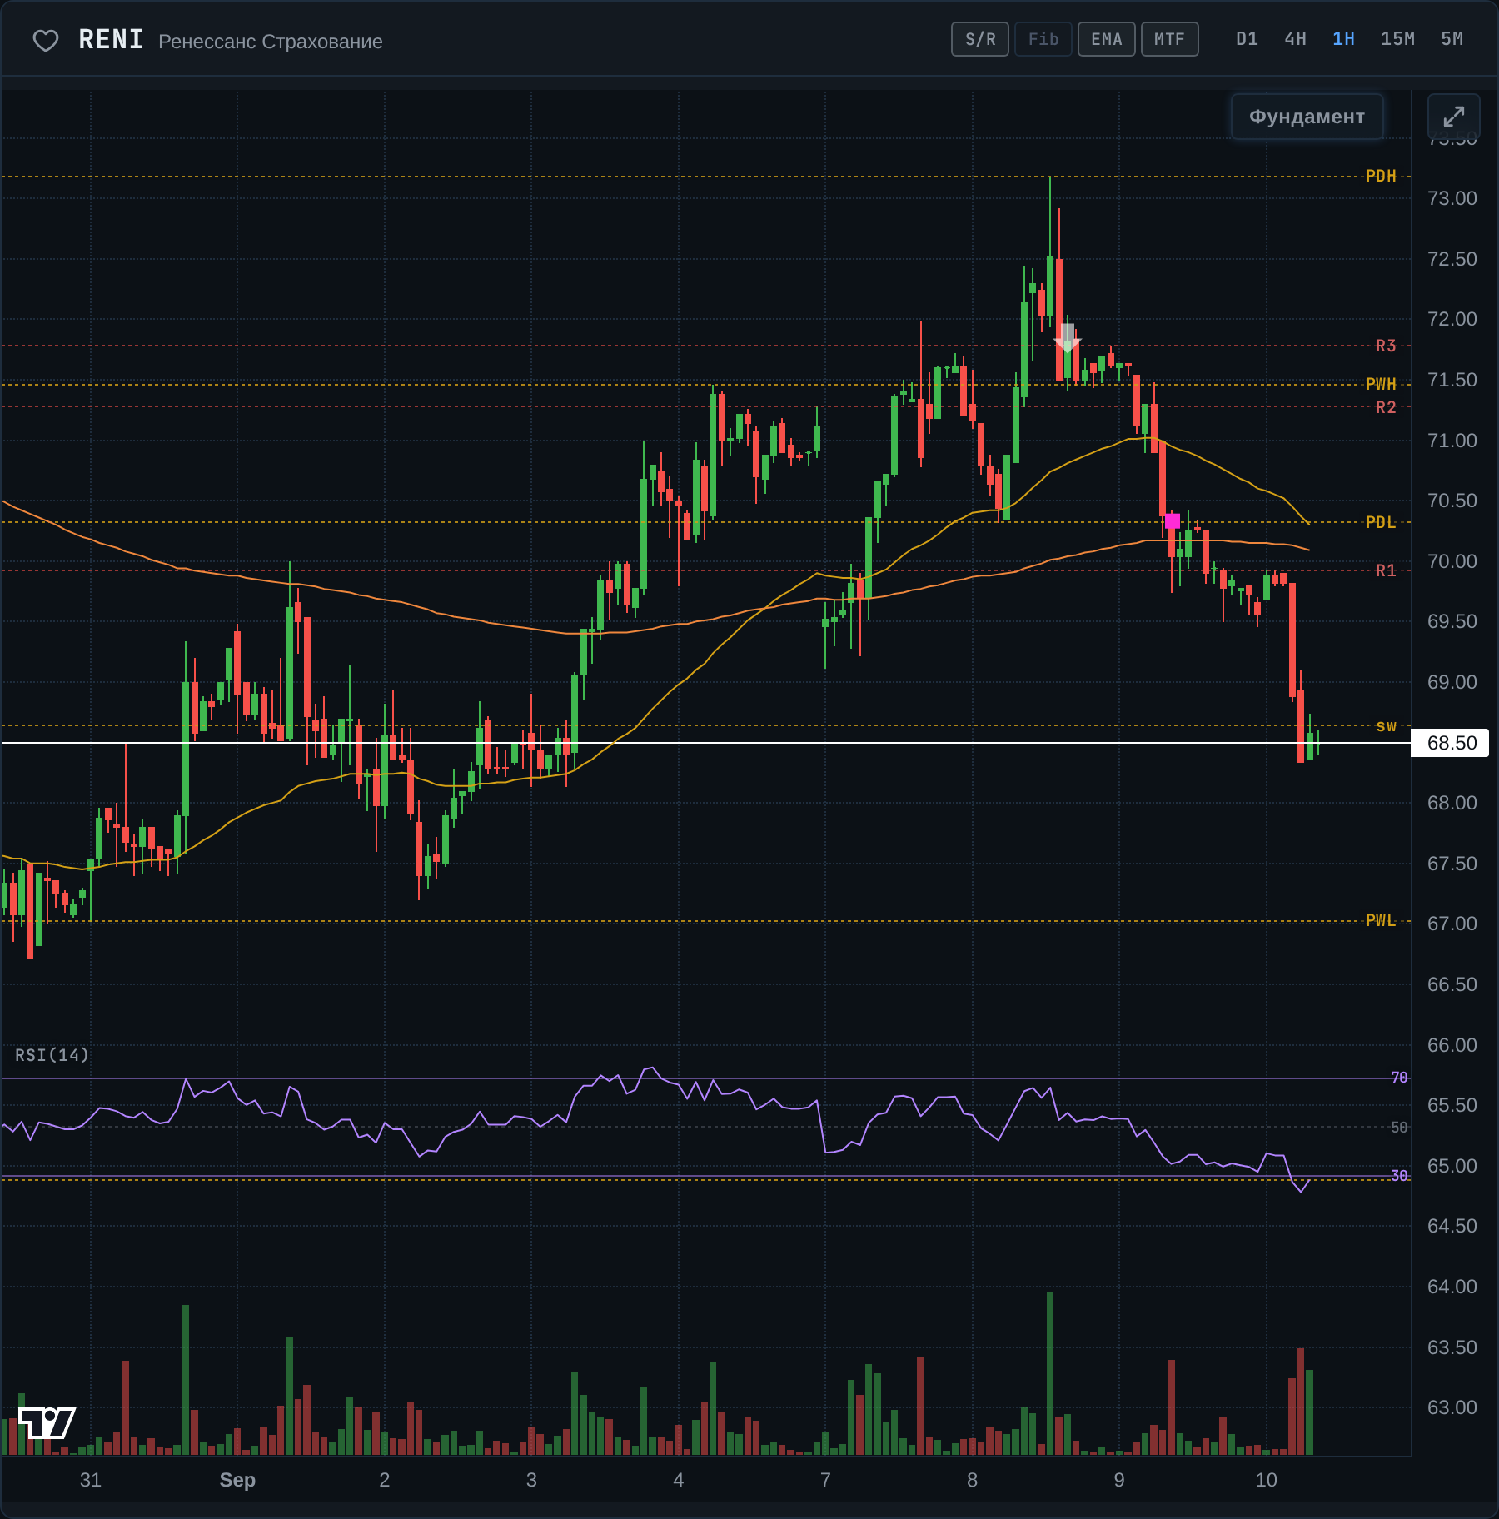Open the Фундамент panel
This screenshot has width=1499, height=1519.
click(1307, 117)
